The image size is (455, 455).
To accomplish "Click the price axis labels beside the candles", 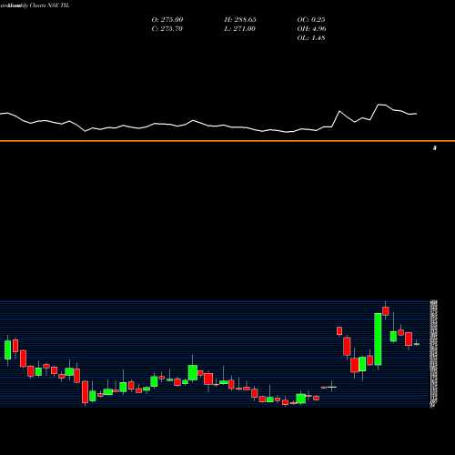I will coord(433,354).
